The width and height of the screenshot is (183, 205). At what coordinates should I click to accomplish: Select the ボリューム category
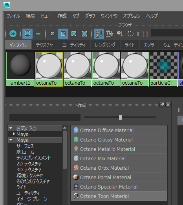tap(25, 152)
